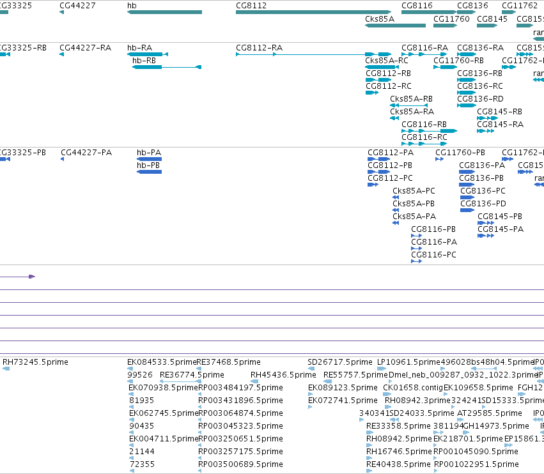Select transcript CG8116-RC

point(424,137)
